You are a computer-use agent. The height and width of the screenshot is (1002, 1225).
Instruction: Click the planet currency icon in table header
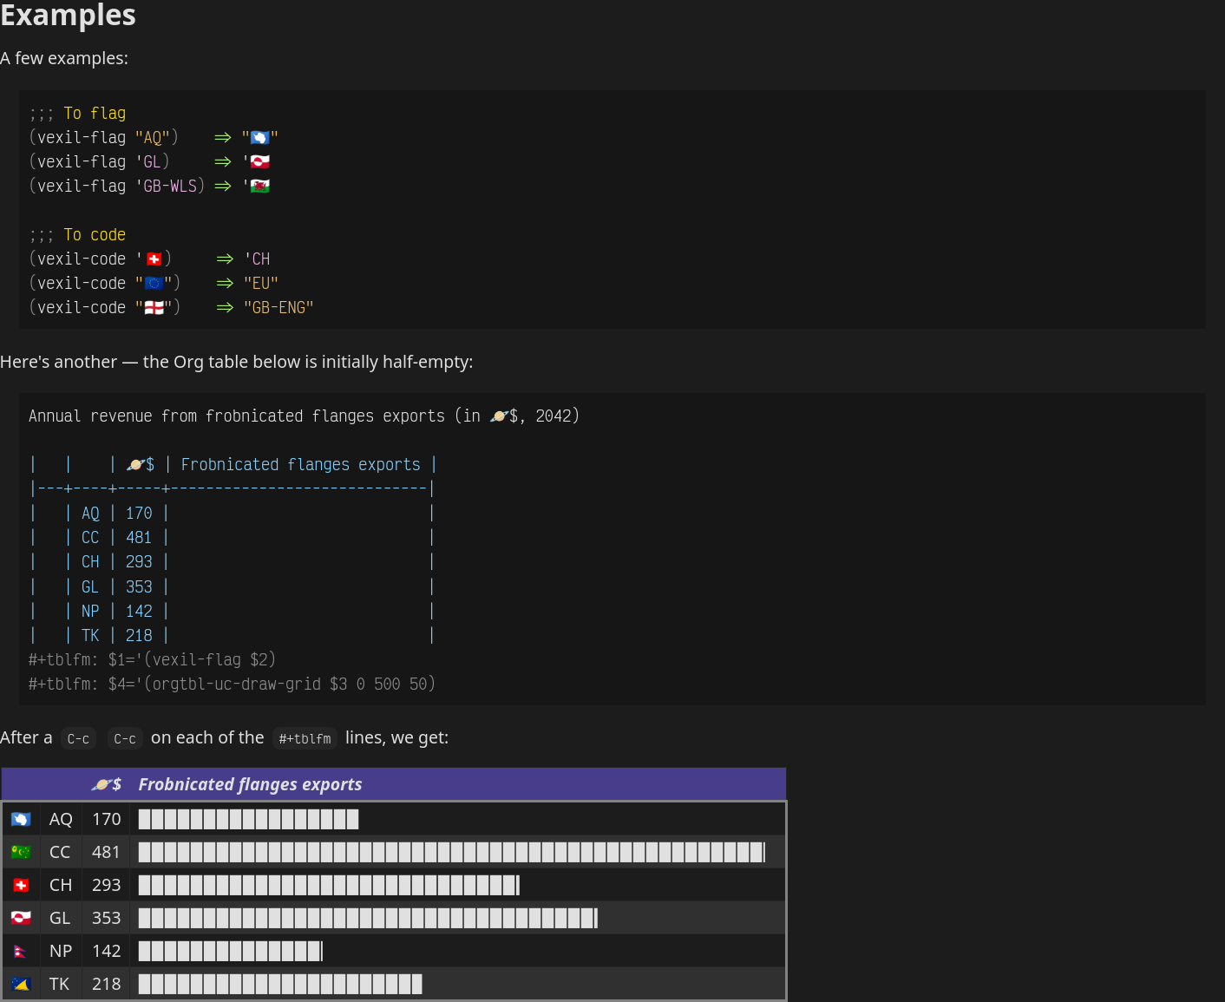click(x=102, y=784)
